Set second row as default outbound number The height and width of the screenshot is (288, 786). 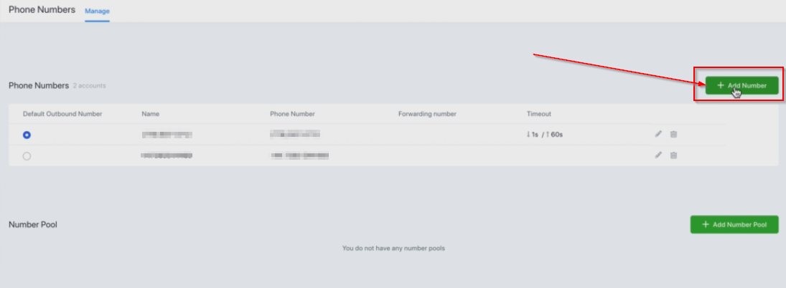[27, 156]
